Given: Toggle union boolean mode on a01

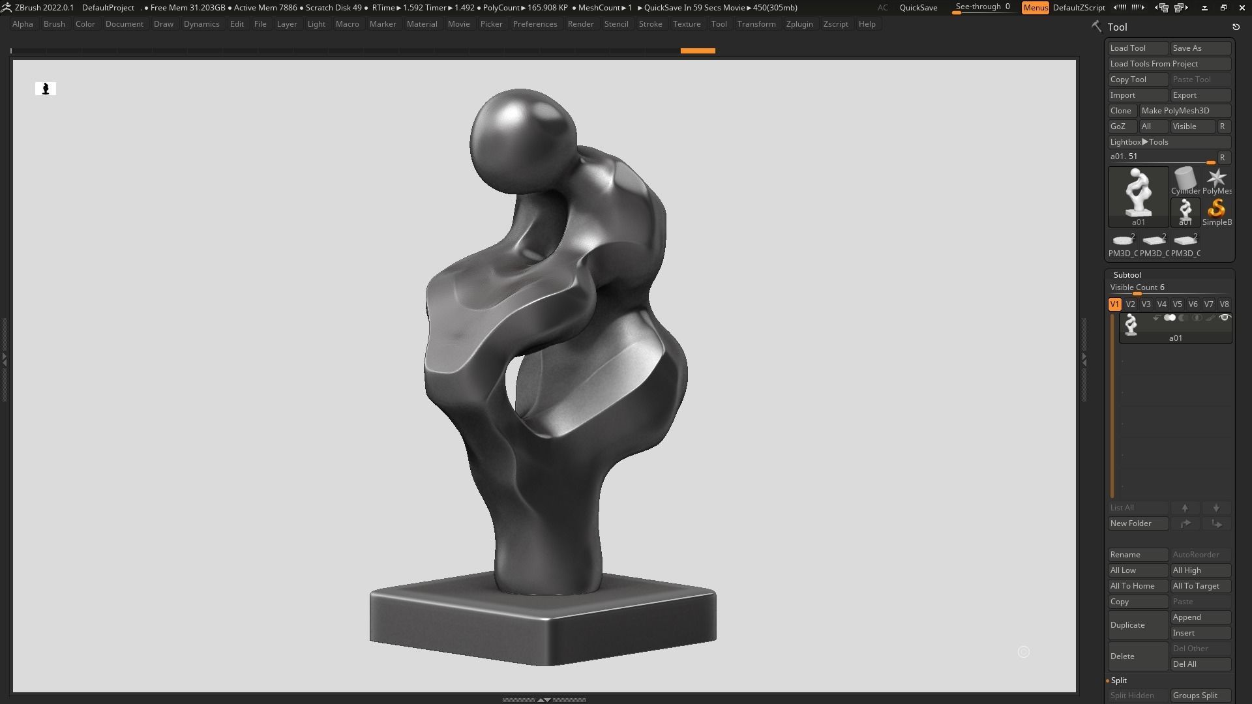Looking at the screenshot, I should (x=1170, y=318).
